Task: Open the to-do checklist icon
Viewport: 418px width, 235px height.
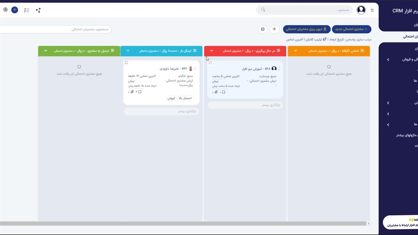Action: click(x=27, y=10)
